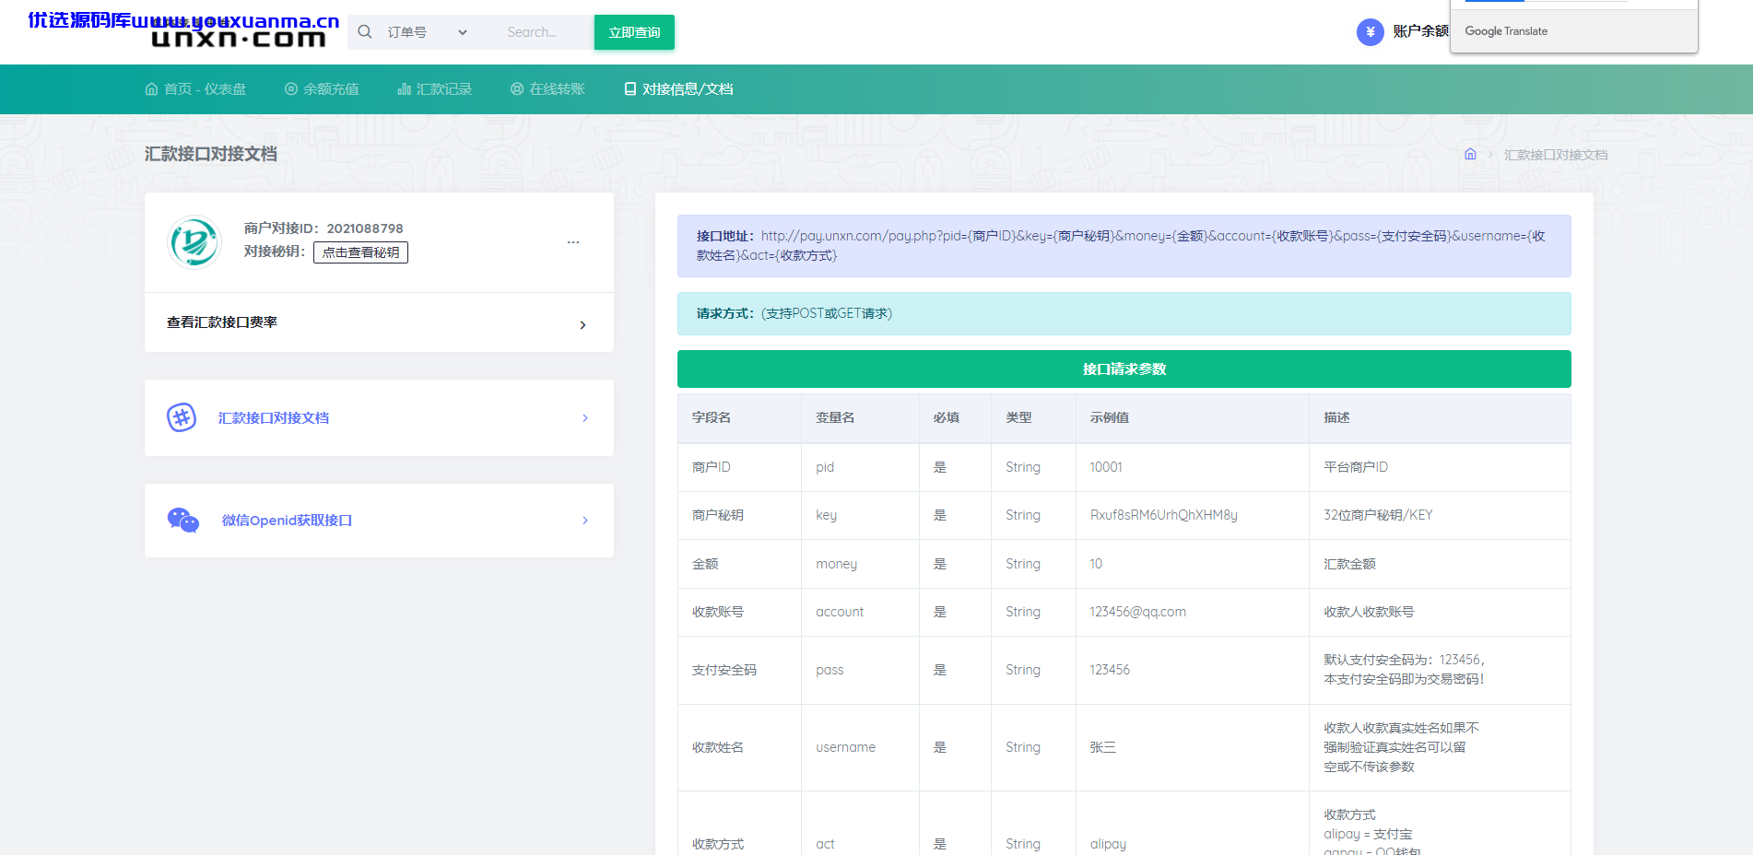Click the yen account balance icon
Image resolution: width=1753 pixels, height=855 pixels.
(x=1371, y=32)
